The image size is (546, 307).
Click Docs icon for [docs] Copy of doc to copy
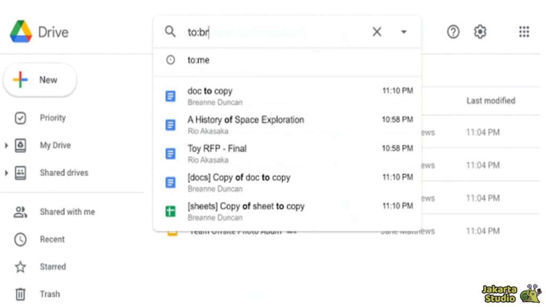(170, 183)
